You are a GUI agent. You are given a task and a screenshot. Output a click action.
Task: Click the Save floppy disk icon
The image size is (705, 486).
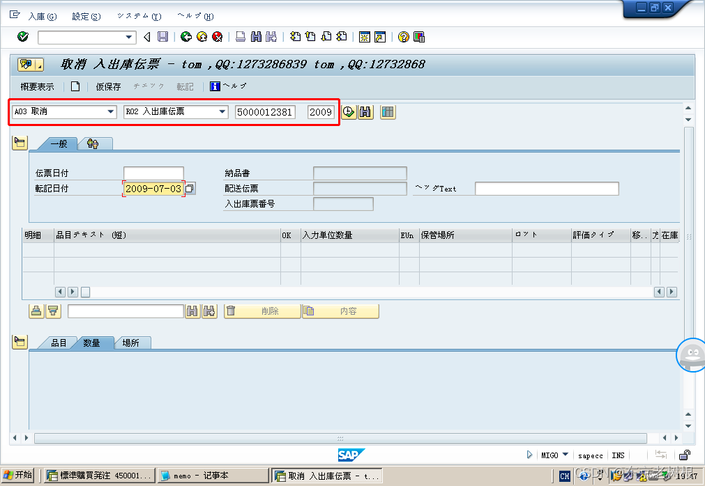coord(162,37)
